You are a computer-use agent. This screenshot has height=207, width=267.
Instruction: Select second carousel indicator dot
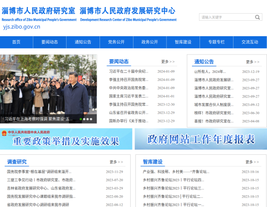coord(84,119)
